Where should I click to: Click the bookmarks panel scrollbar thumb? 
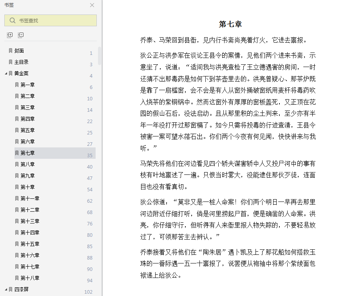pyautogui.click(x=99, y=56)
